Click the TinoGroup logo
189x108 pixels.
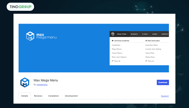tap(20, 7)
